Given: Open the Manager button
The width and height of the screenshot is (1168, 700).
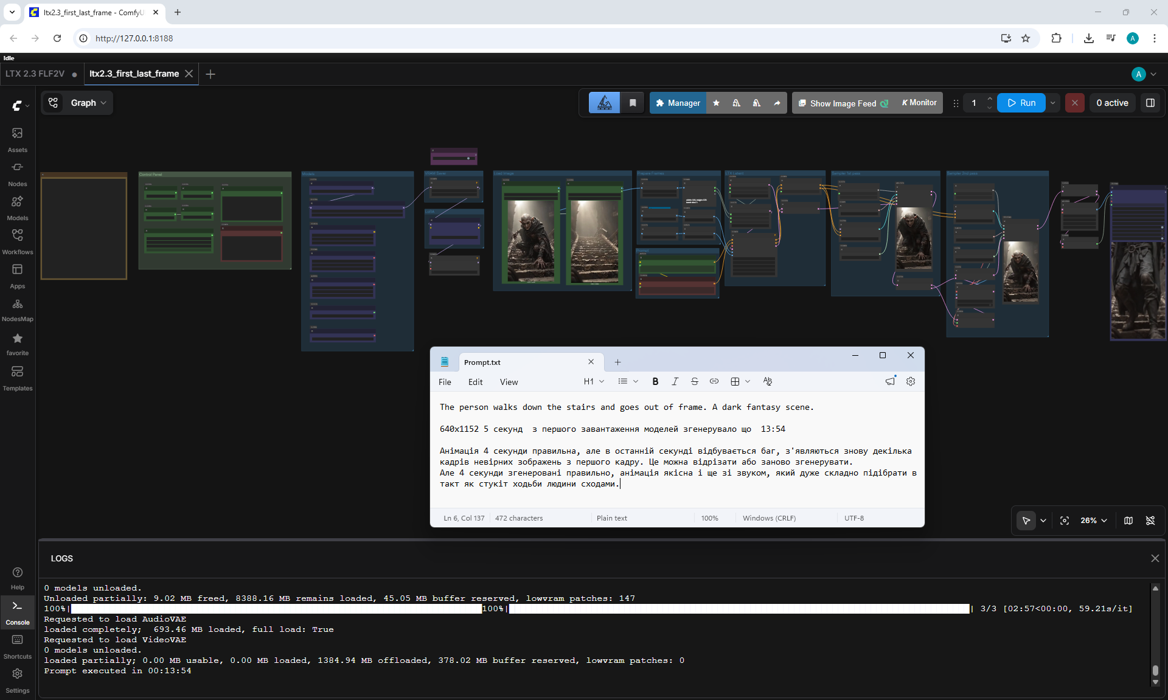Looking at the screenshot, I should (x=678, y=103).
